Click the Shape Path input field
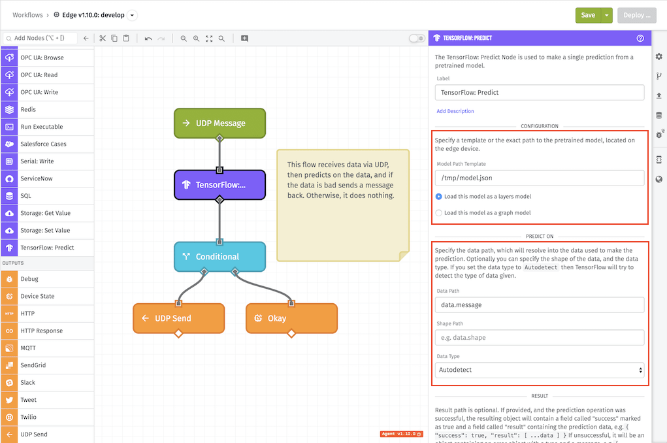667x443 pixels. click(x=540, y=337)
